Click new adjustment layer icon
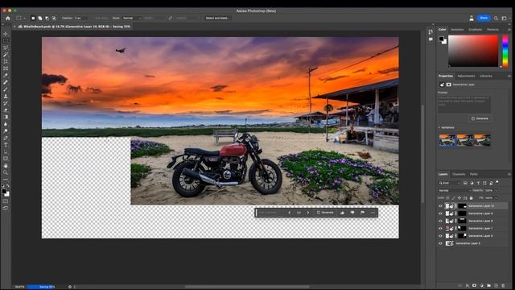This screenshot has height=290, width=515. click(481, 286)
